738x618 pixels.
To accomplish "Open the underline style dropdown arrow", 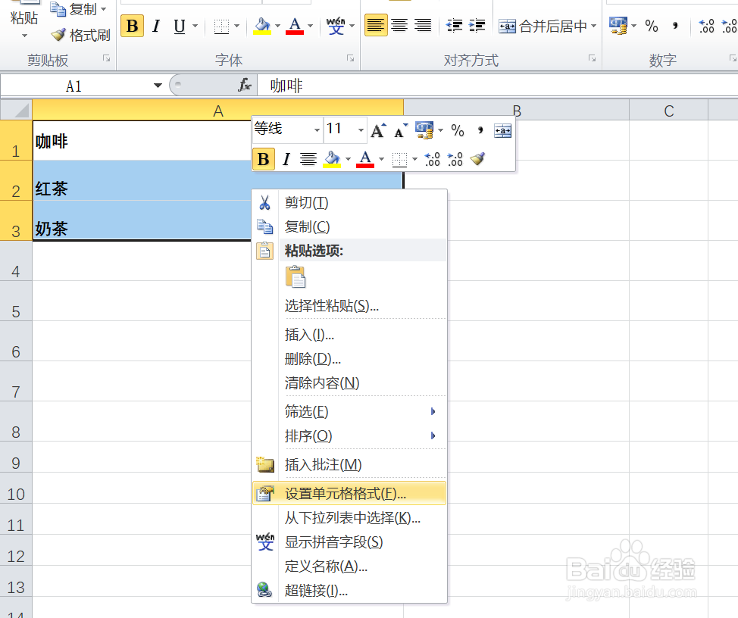I will click(x=195, y=26).
